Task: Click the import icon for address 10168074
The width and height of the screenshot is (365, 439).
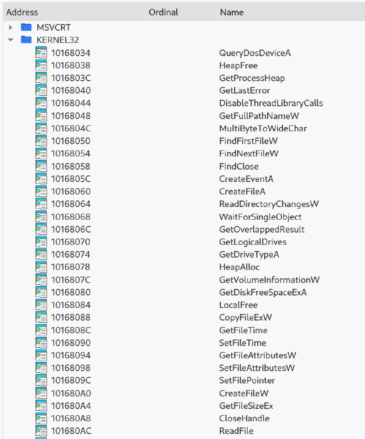Action: coord(41,254)
